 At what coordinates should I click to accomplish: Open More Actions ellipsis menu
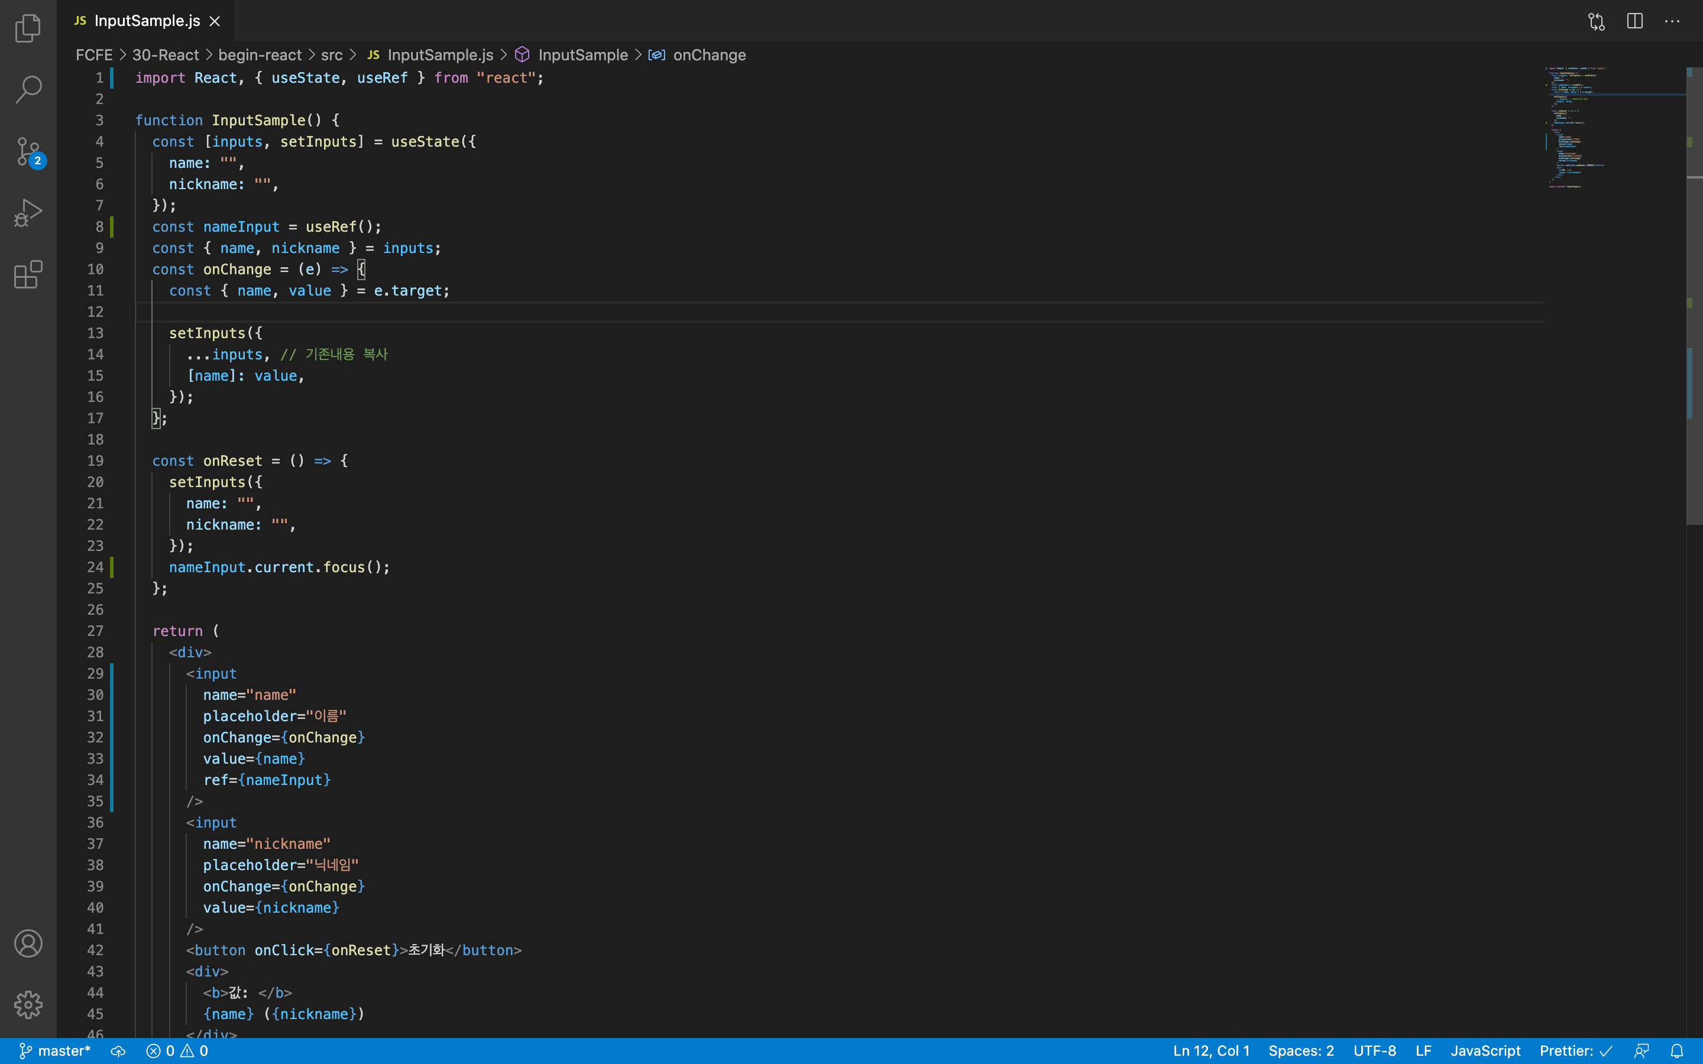pyautogui.click(x=1672, y=21)
